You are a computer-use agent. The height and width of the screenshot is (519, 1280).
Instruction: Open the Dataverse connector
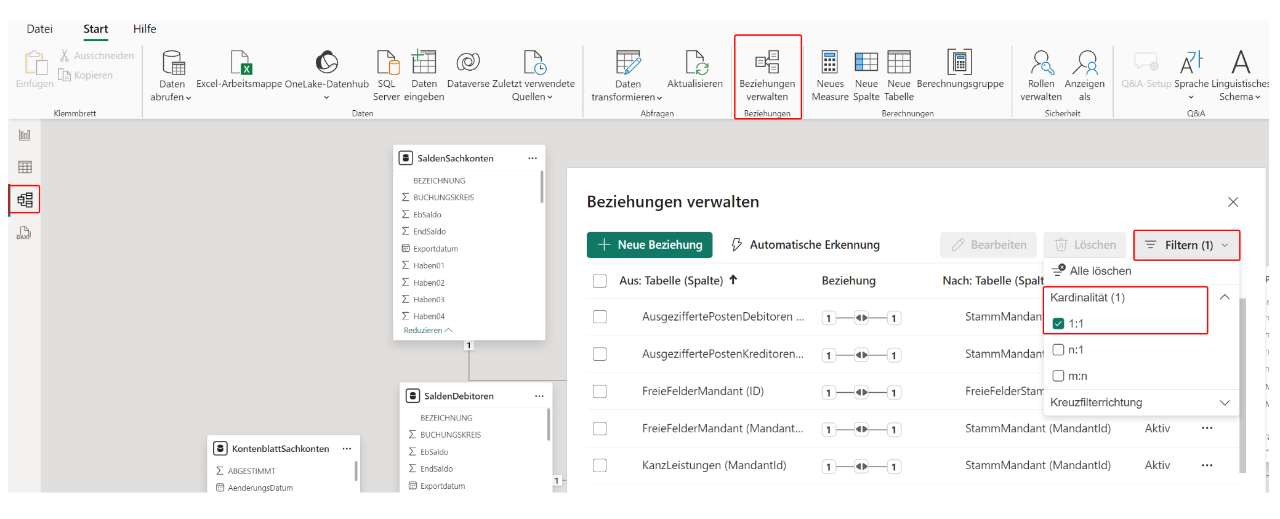468,69
